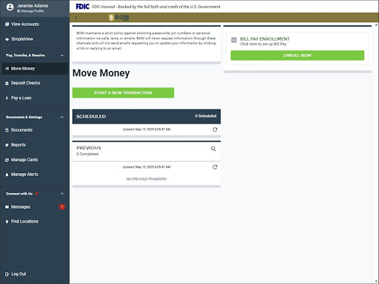
Task: Click No Previous Transfers message
Action: pos(147,179)
